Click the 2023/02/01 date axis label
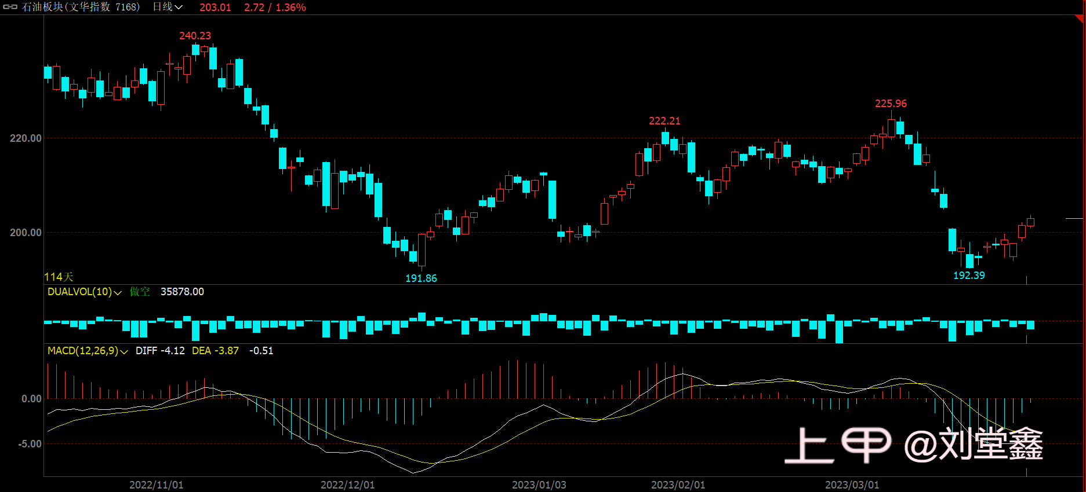 point(678,485)
